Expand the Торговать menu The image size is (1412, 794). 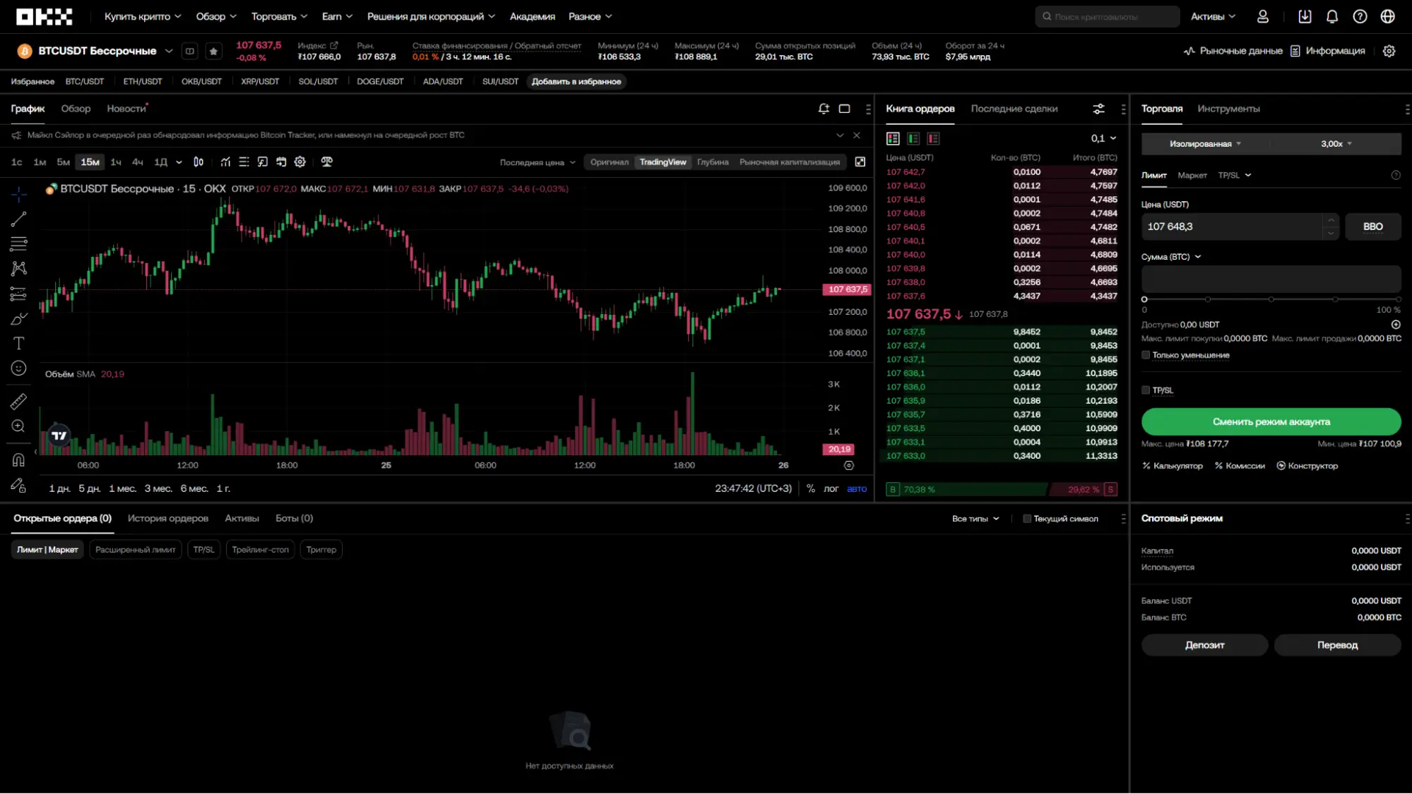[x=279, y=16]
